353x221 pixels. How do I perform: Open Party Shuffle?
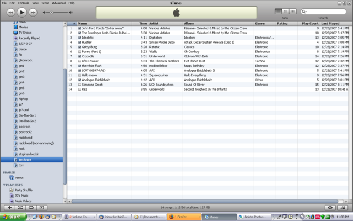[23, 190]
